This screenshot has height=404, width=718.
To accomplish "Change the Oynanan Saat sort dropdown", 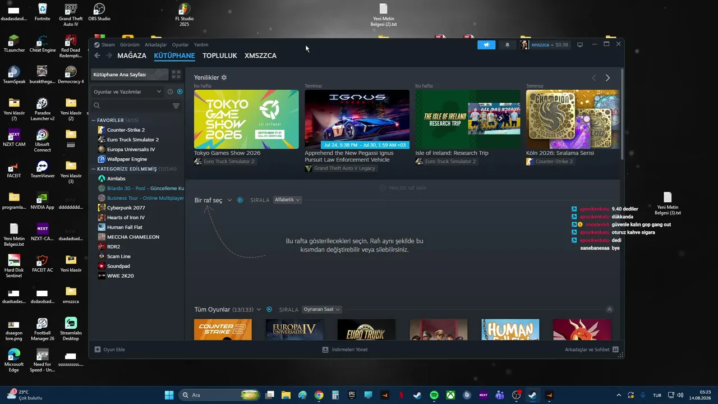I will (x=322, y=309).
